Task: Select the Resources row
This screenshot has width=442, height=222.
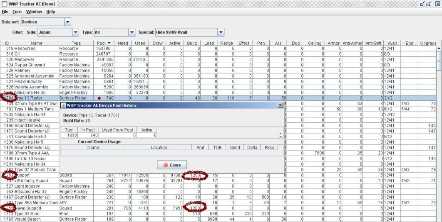Action: tap(219, 49)
